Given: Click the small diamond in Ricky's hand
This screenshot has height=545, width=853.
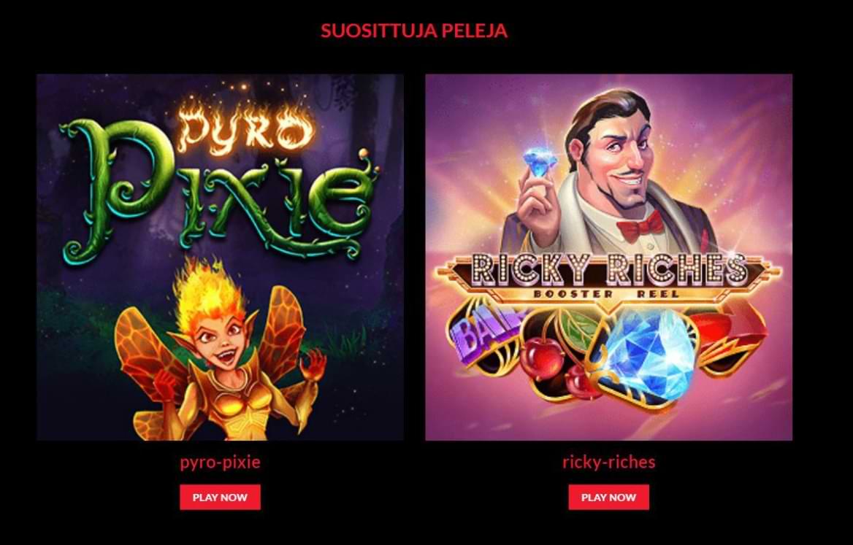Looking at the screenshot, I should [x=540, y=162].
